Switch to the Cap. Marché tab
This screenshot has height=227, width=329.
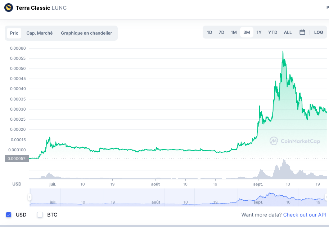40,33
